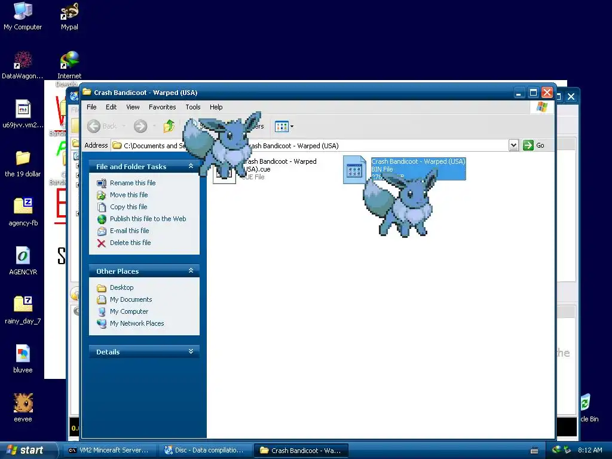Click the 'Publish this file to the Web' link

coord(148,219)
